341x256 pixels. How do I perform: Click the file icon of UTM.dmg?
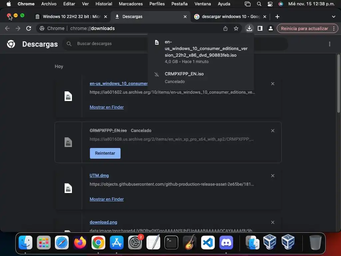pyautogui.click(x=68, y=188)
